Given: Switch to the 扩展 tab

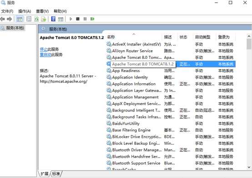Looking at the screenshot, I should (45, 173).
